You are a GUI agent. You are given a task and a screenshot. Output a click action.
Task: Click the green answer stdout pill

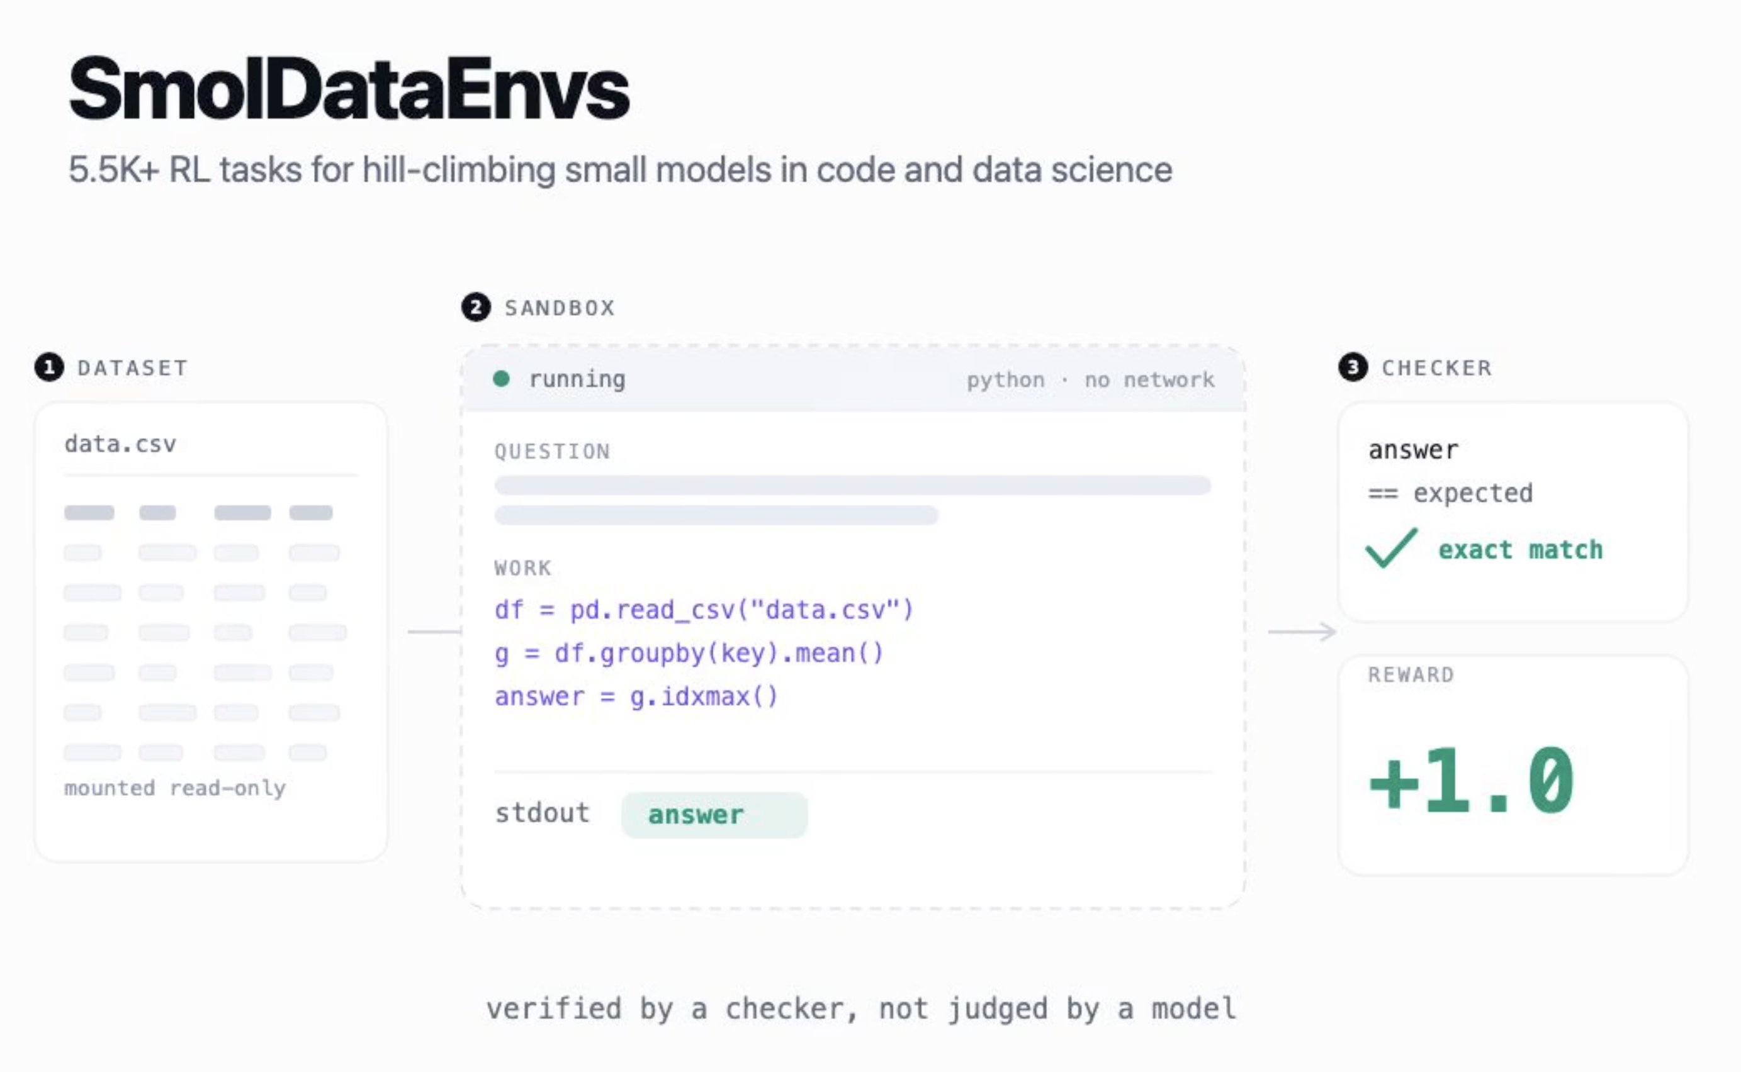click(714, 815)
